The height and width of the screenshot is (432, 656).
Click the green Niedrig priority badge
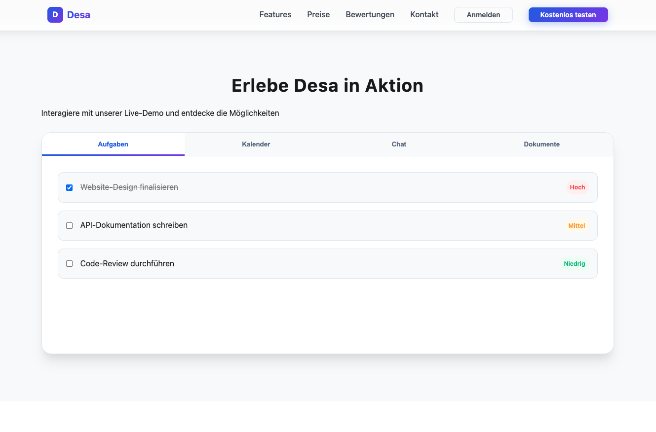[574, 264]
